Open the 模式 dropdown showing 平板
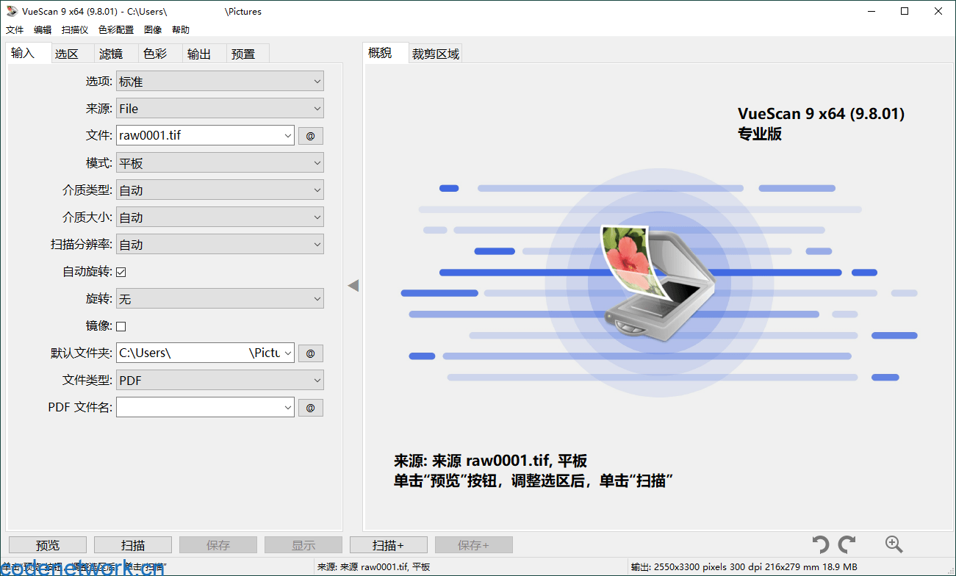Image resolution: width=956 pixels, height=576 pixels. click(x=220, y=163)
